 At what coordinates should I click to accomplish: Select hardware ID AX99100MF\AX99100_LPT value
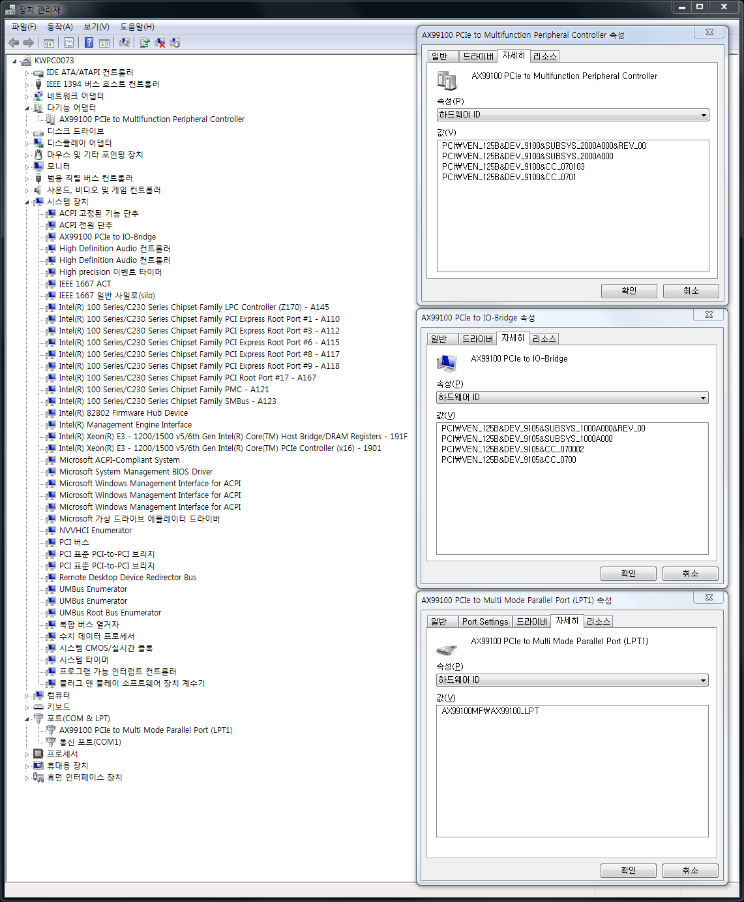tap(490, 711)
